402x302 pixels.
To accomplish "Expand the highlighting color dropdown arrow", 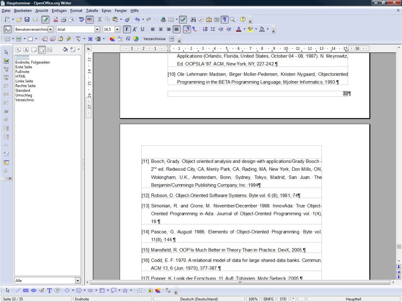I will (x=256, y=29).
